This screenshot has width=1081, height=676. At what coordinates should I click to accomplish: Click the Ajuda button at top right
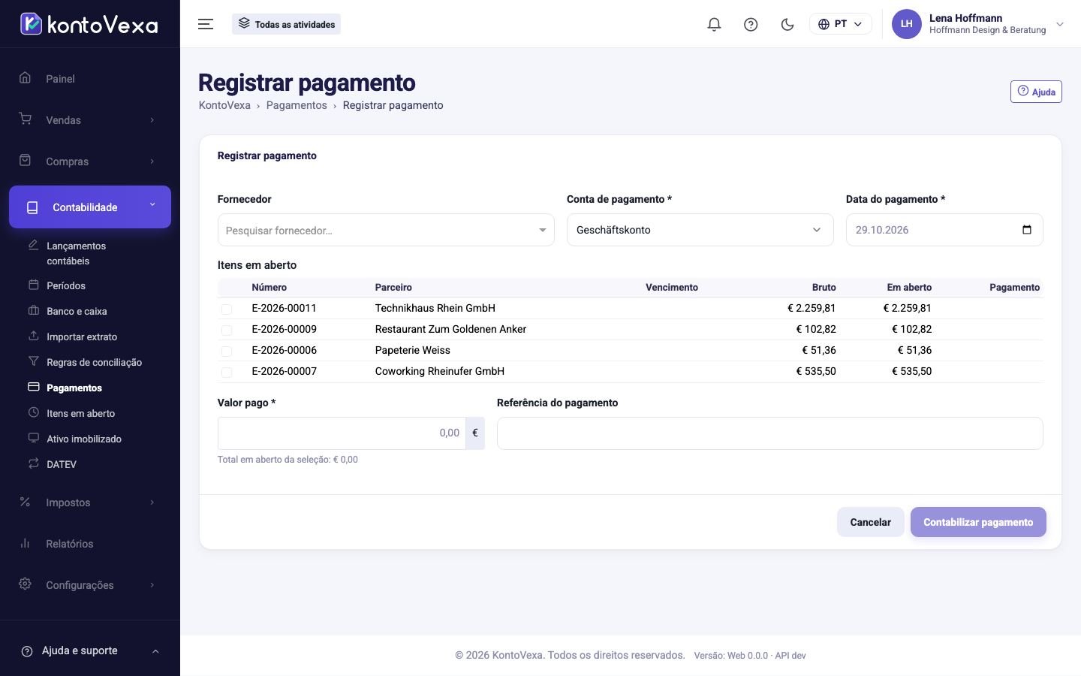point(1036,92)
